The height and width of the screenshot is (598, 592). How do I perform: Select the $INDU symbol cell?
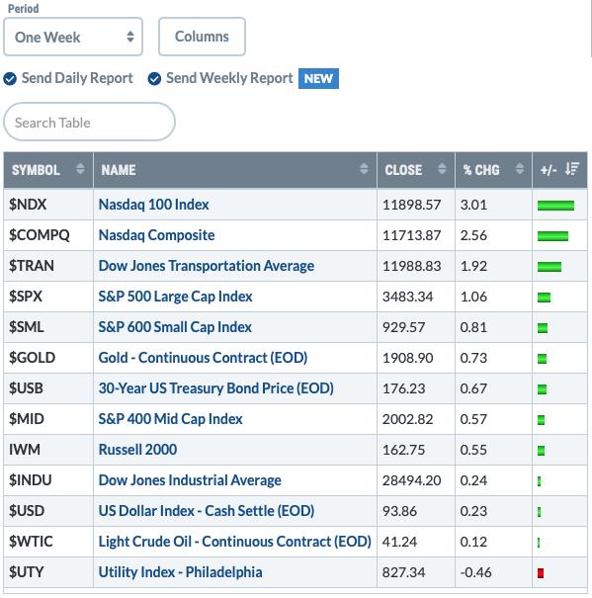(48, 480)
